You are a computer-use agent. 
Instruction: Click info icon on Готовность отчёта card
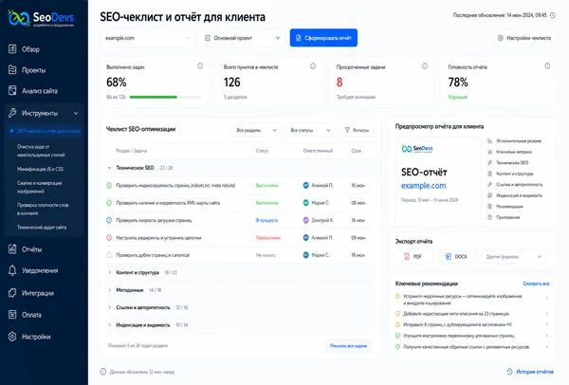547,66
